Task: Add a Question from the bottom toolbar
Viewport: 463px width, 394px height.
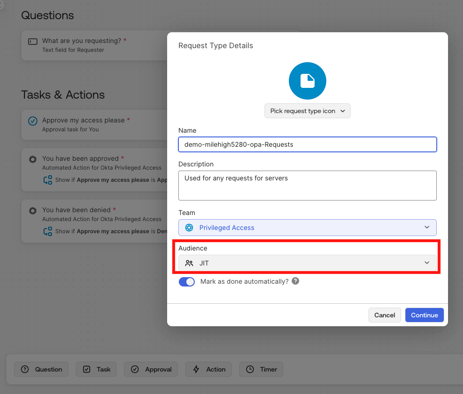Action: 41,369
